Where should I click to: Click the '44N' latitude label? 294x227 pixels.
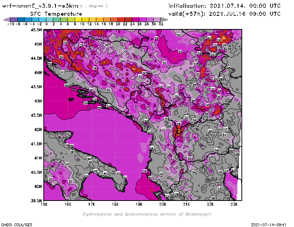pyautogui.click(x=38, y=72)
